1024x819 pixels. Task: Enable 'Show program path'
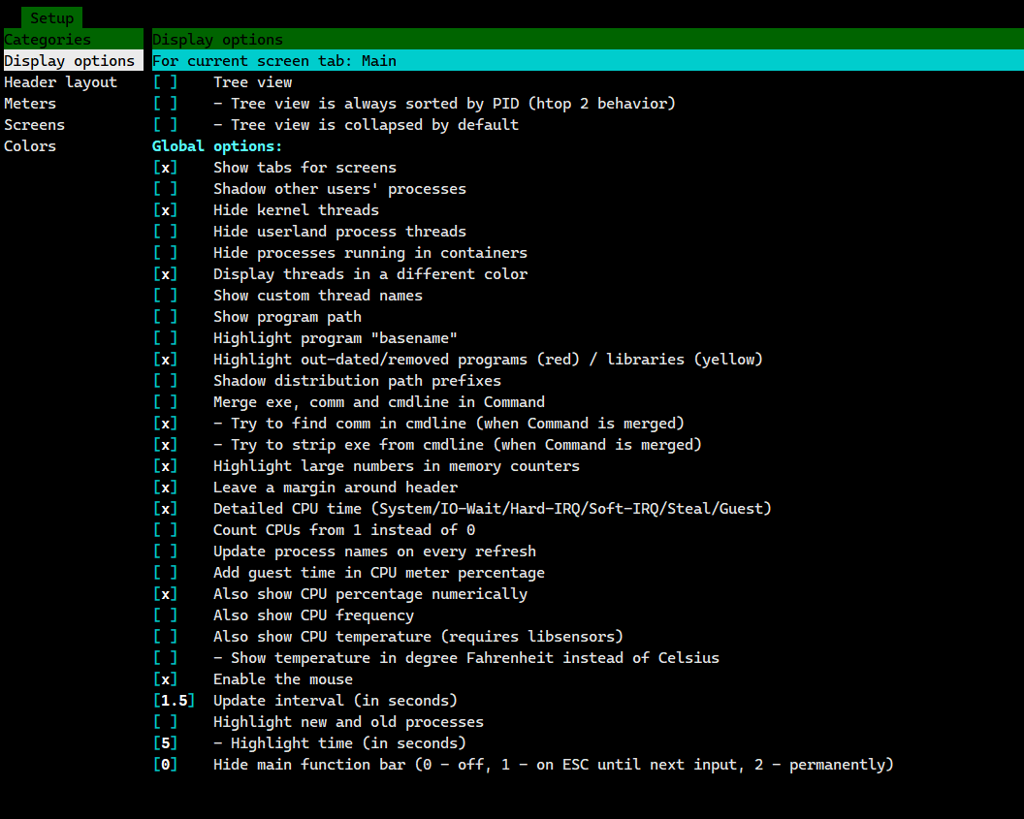[x=165, y=317]
